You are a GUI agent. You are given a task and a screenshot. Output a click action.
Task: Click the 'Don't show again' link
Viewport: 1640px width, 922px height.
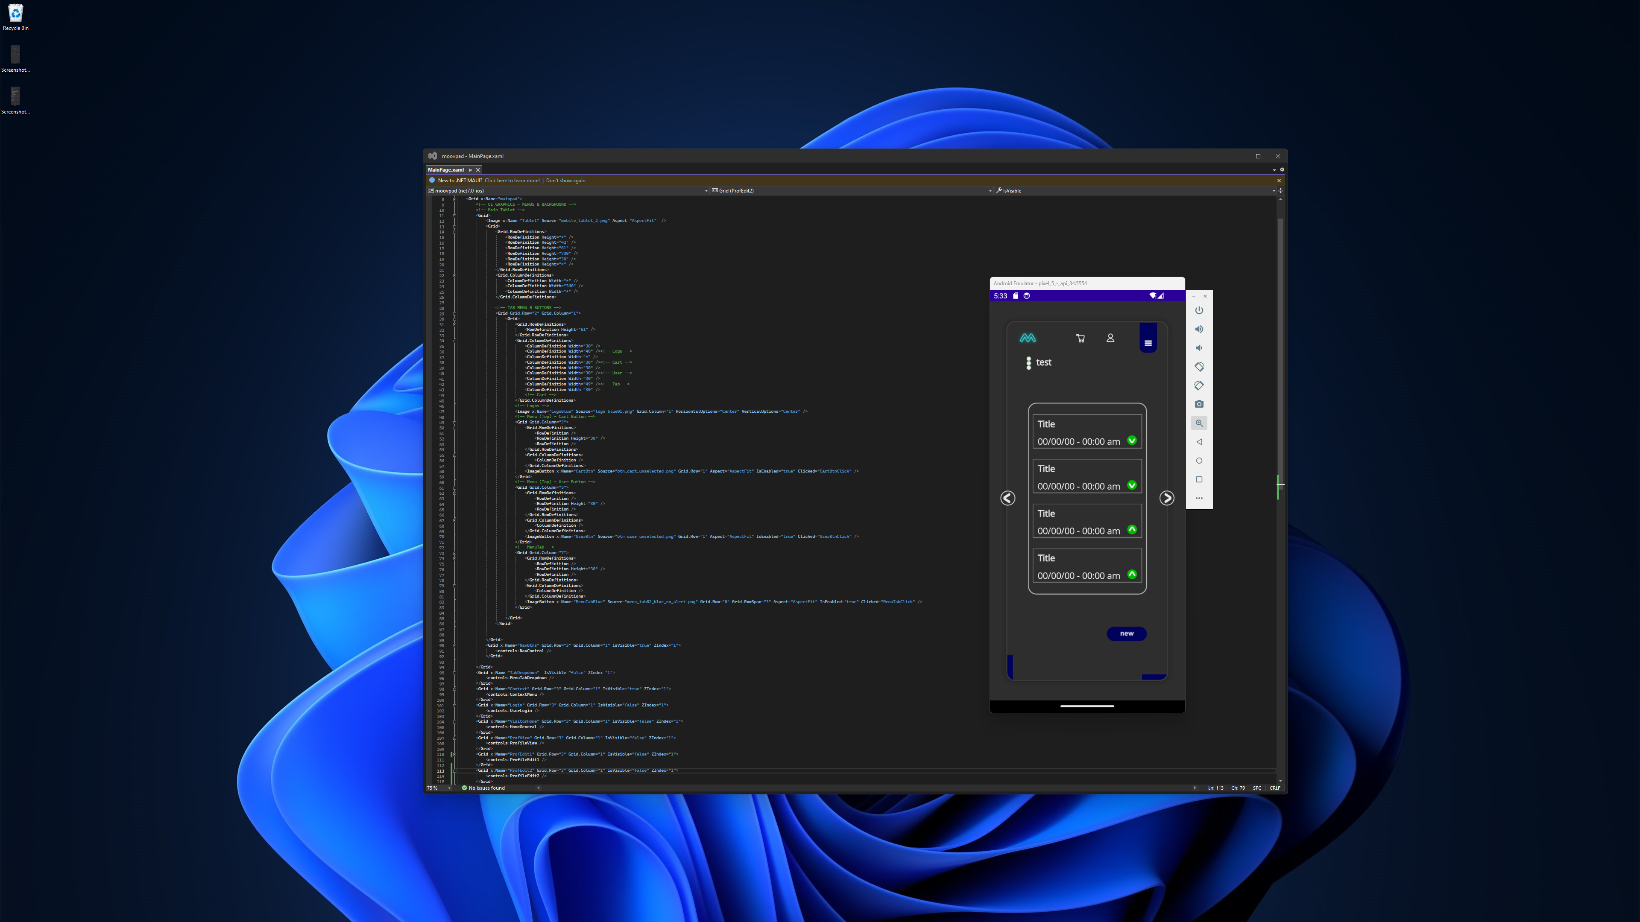click(565, 181)
